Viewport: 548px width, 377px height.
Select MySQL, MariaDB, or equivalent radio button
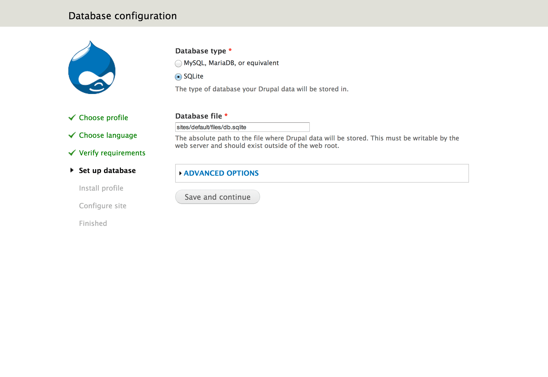click(178, 64)
